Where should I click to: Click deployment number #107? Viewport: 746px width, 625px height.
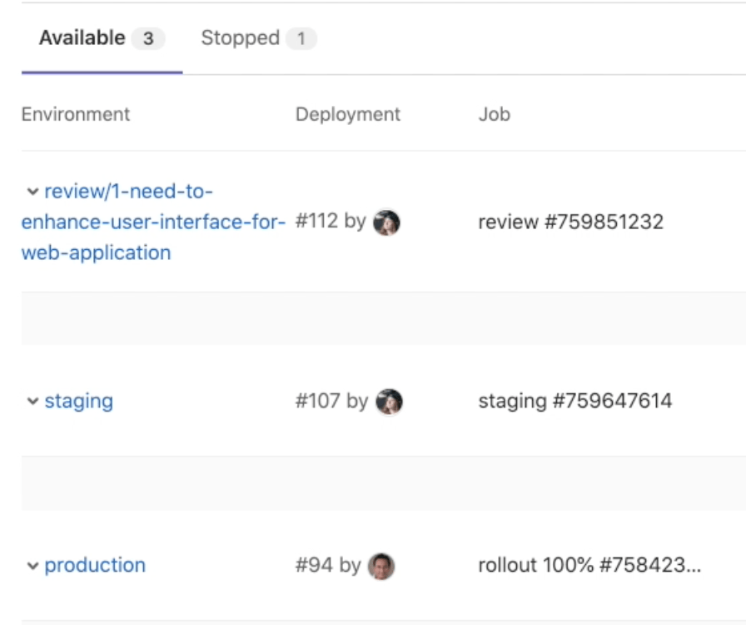[317, 401]
